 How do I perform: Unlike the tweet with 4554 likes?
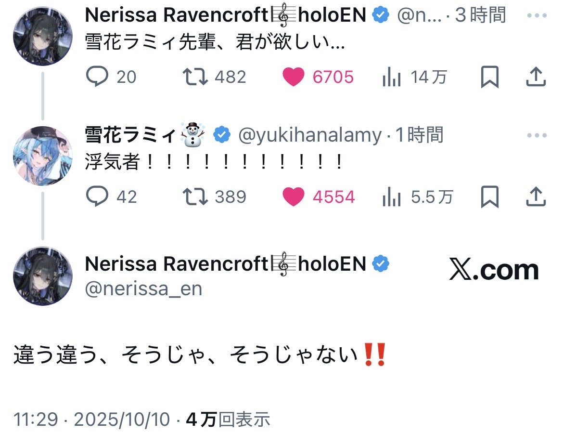(294, 197)
